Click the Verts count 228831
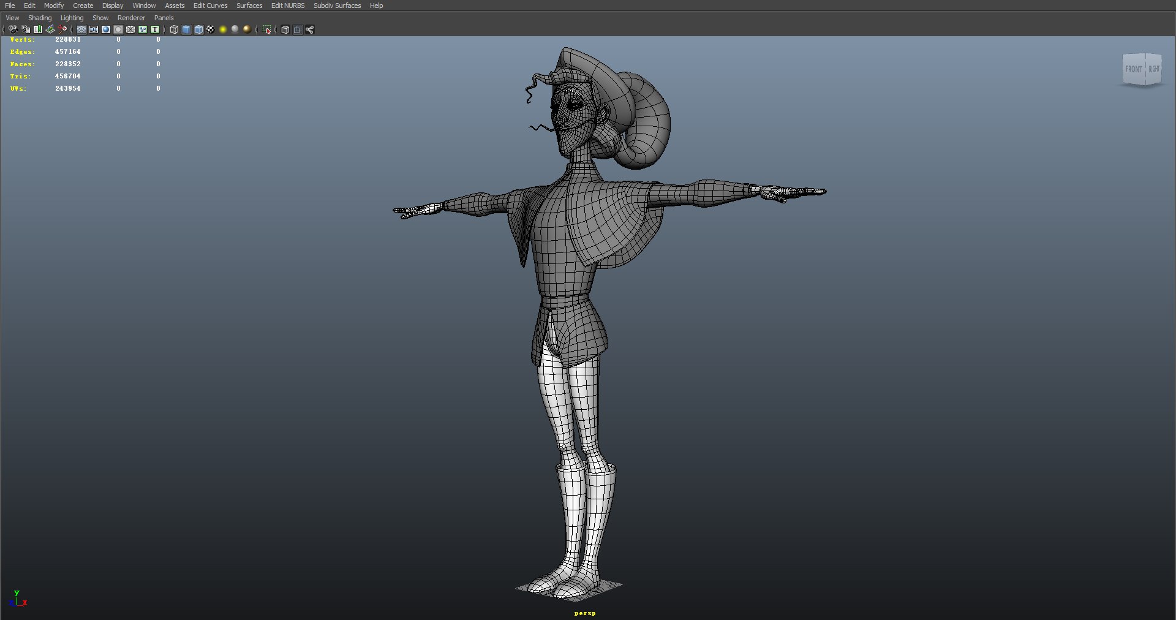This screenshot has width=1176, height=620. point(68,39)
